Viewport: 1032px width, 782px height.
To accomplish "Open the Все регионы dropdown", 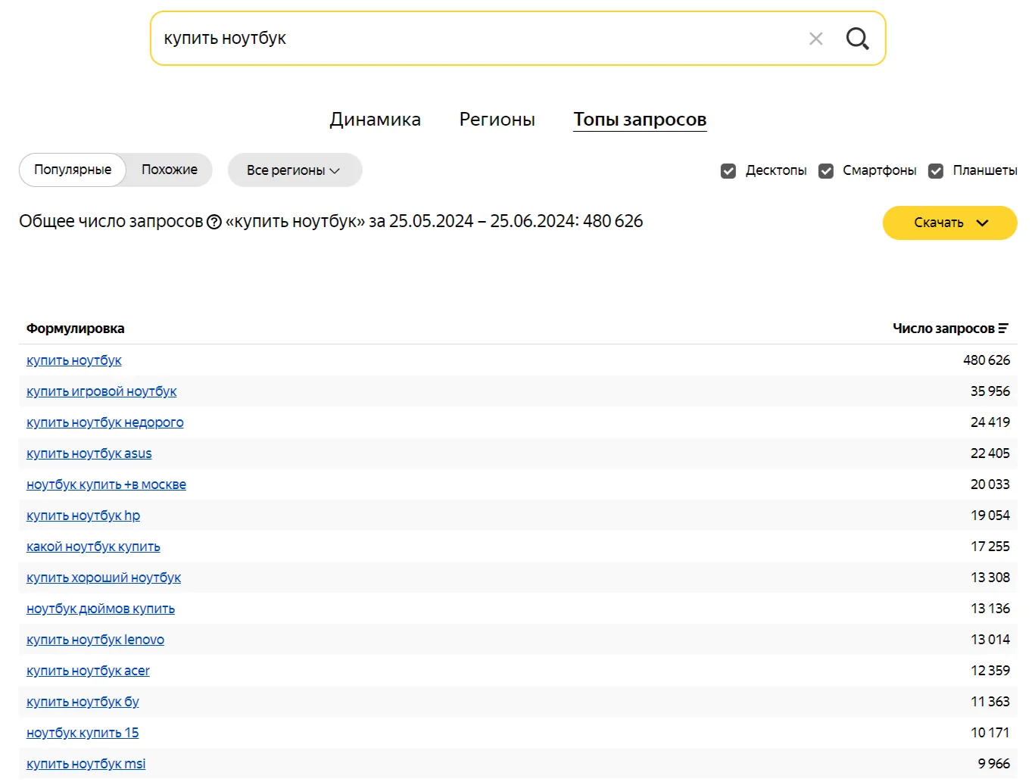I will pyautogui.click(x=295, y=170).
